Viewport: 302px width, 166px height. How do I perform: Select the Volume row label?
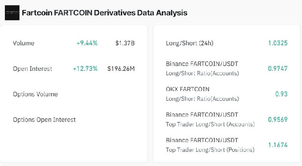24,43
